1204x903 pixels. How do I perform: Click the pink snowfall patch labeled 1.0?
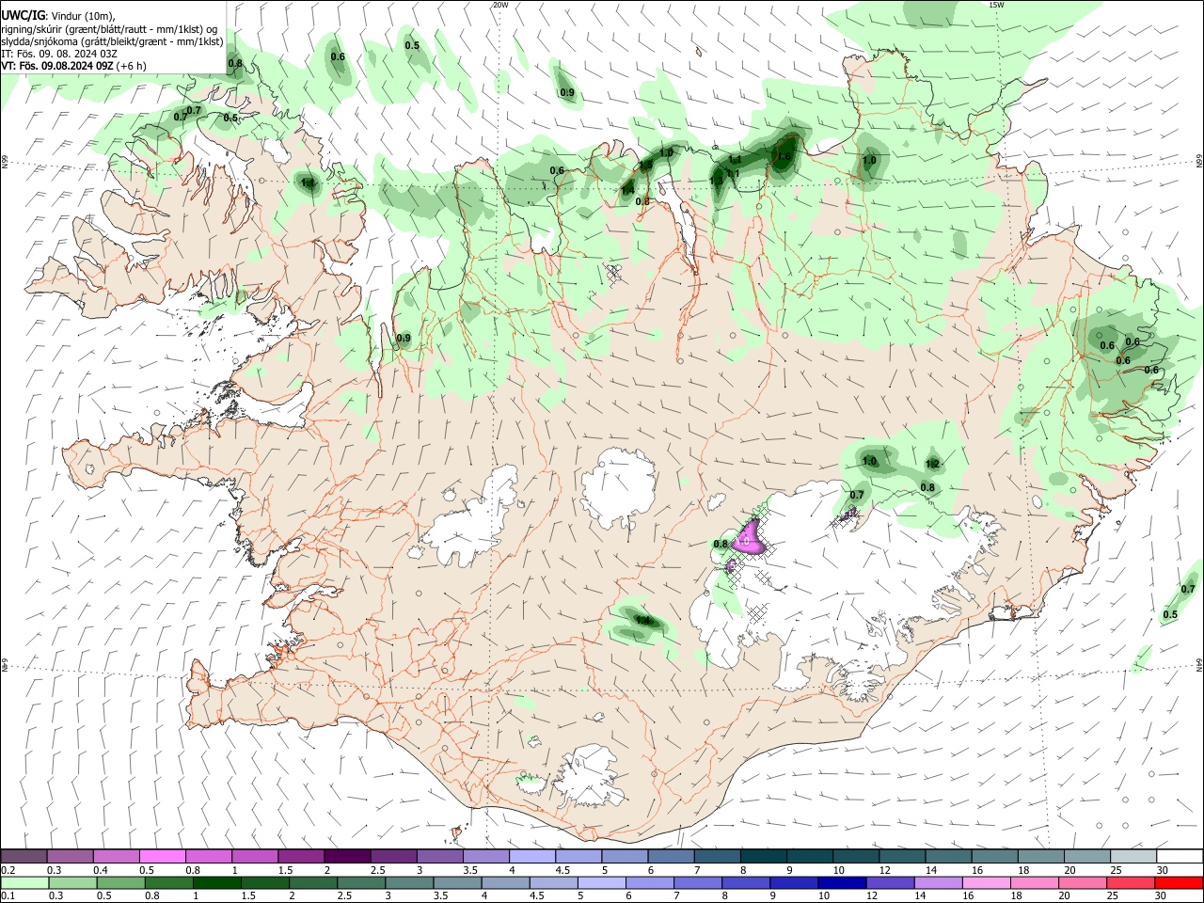(749, 539)
